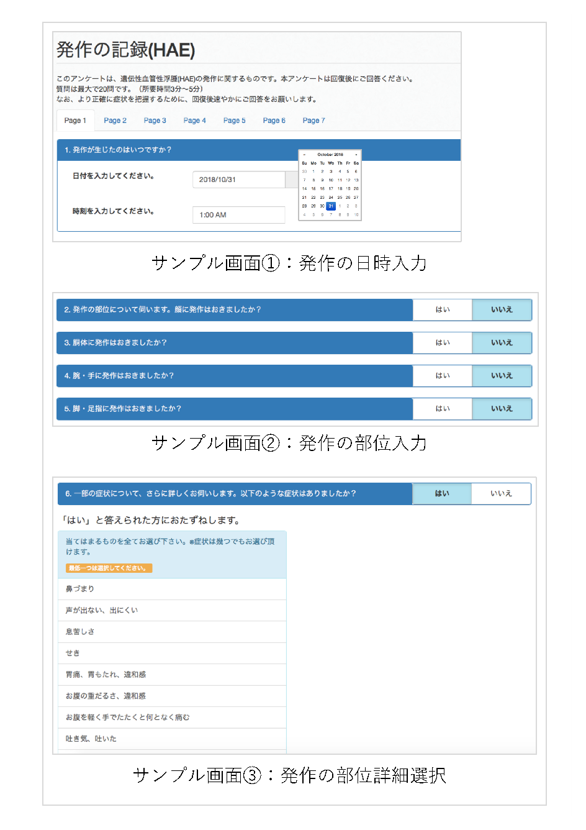Answer はい to question 6 about detailed symptoms
This screenshot has height=830, width=586.
tap(442, 493)
